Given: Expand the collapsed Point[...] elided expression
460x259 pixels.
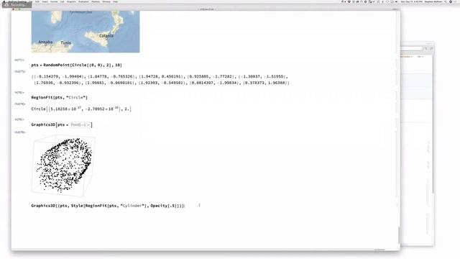Looking at the screenshot, I should tap(80, 124).
